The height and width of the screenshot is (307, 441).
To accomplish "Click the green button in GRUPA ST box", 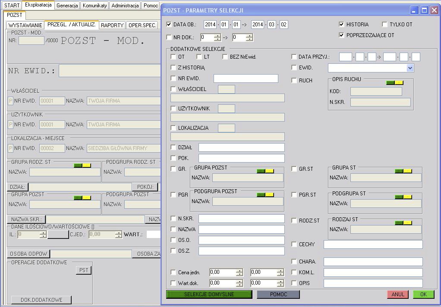I will tap(399, 171).
